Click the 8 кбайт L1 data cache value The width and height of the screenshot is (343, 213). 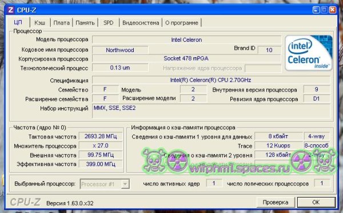pos(278,136)
